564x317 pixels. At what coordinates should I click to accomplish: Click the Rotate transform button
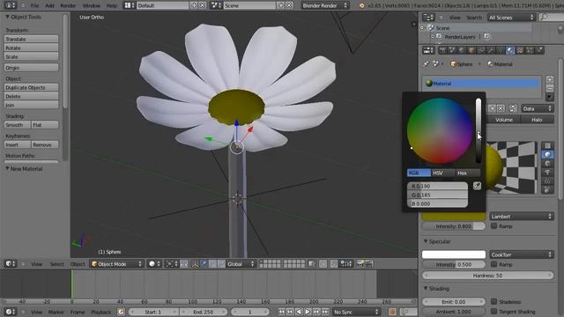coord(32,48)
